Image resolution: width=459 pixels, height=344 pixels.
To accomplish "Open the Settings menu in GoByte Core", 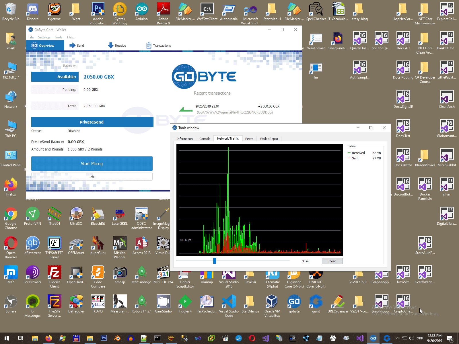I will point(44,37).
